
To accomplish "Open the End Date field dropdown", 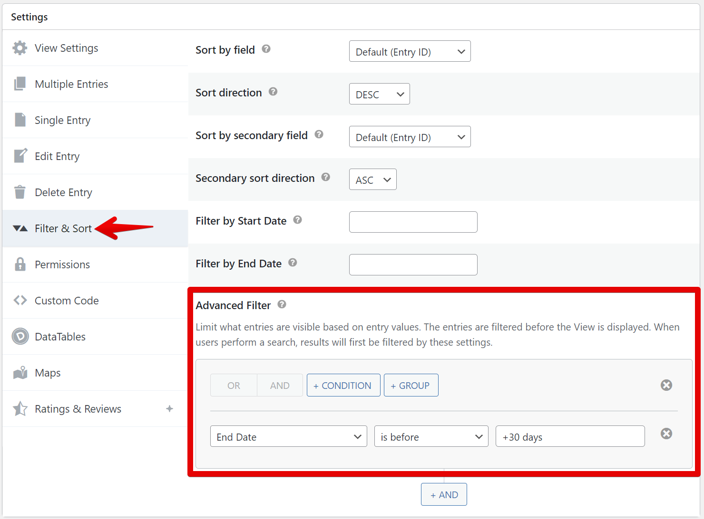I will tap(288, 436).
